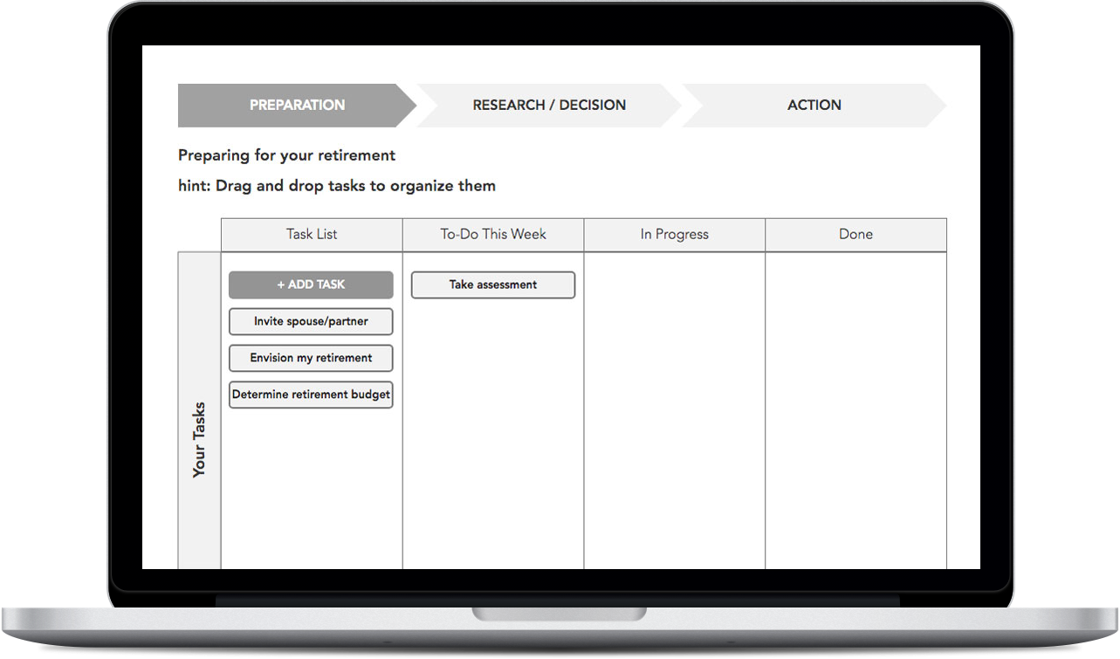Click the To-Do This Week column header
1120x659 pixels.
click(x=493, y=234)
